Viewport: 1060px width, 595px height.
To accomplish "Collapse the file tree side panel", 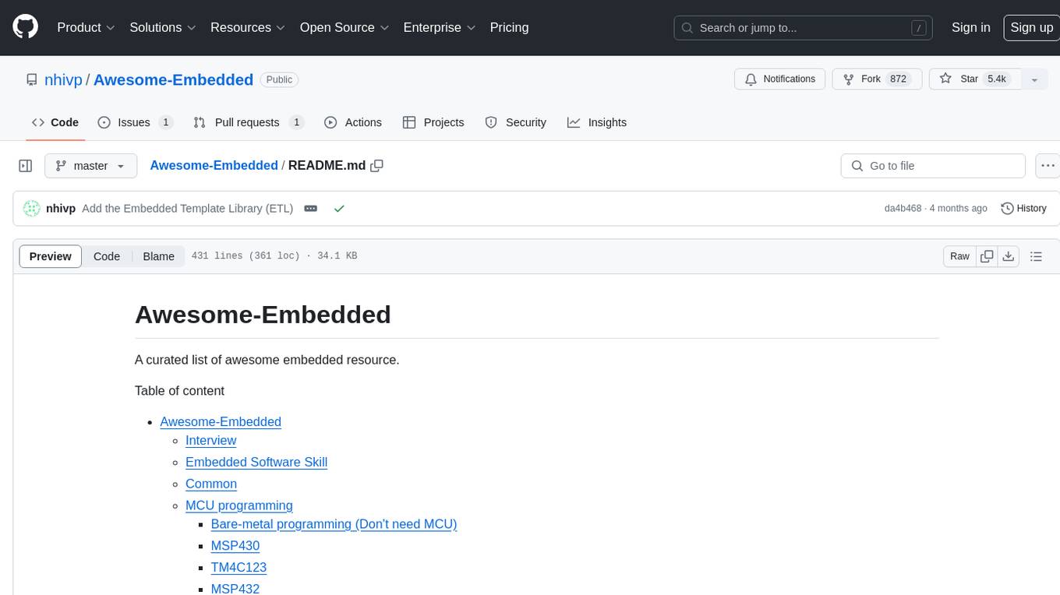I will [x=26, y=166].
